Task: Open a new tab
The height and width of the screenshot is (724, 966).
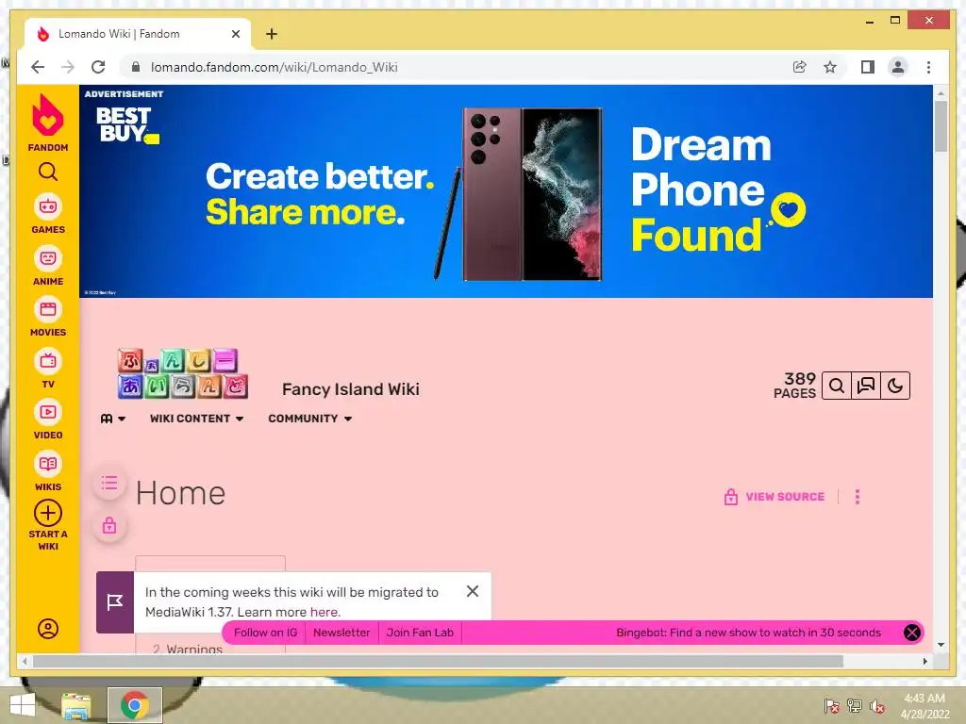Action: [x=272, y=34]
